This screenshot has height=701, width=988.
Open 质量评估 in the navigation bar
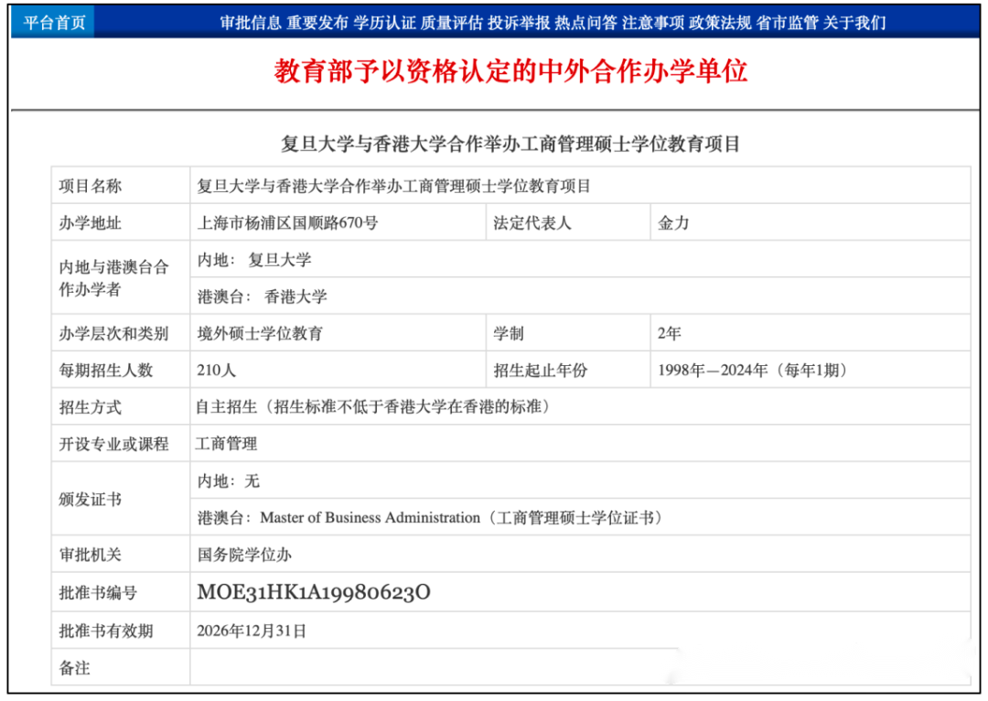tap(452, 23)
